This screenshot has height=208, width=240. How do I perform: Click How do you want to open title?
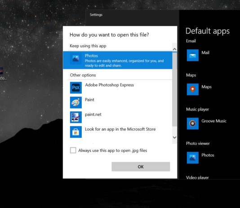point(109,35)
